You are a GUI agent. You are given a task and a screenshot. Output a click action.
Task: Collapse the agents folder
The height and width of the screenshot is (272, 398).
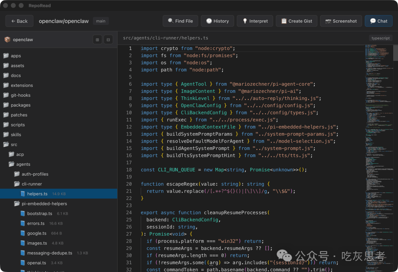click(59, 164)
